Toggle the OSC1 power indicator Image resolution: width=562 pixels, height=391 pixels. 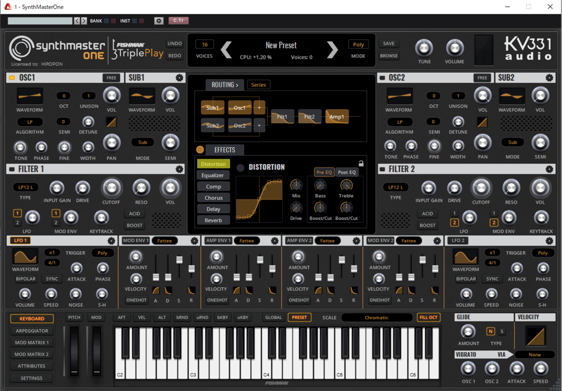click(x=12, y=78)
